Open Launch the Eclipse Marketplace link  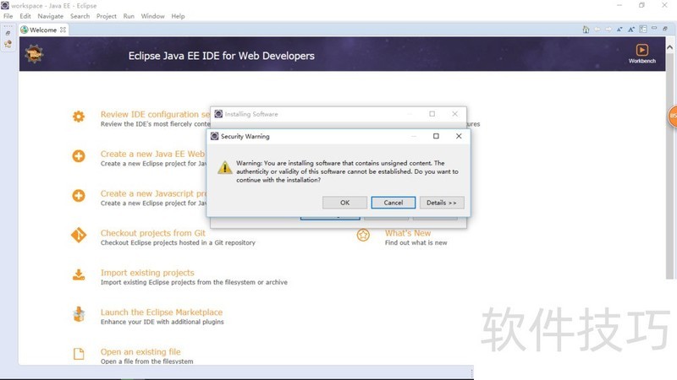tap(162, 312)
